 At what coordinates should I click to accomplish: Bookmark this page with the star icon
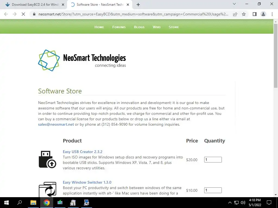pos(244,14)
